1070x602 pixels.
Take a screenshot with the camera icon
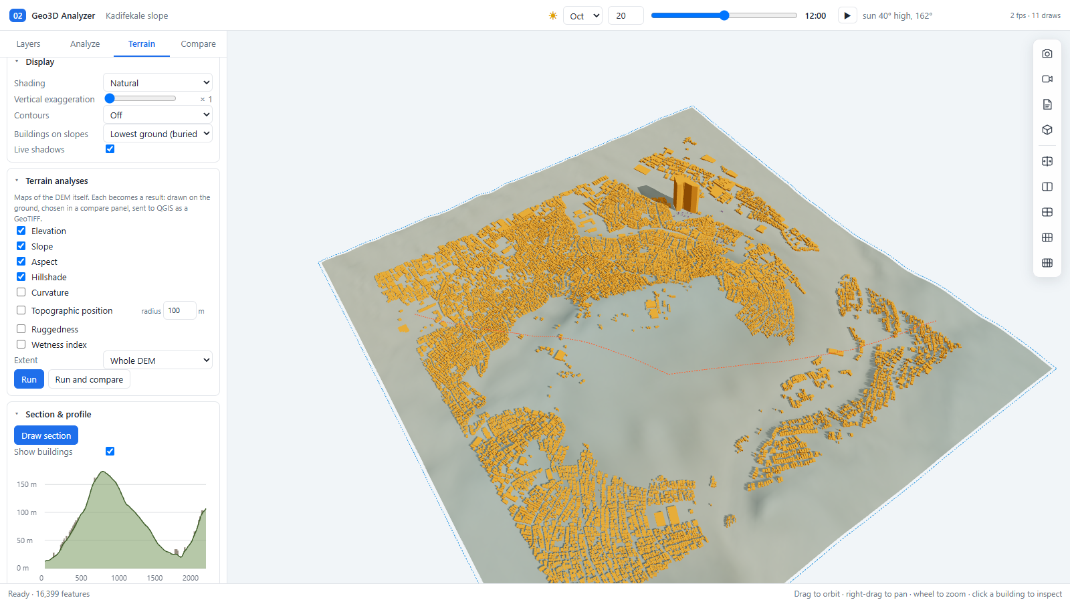click(1047, 54)
